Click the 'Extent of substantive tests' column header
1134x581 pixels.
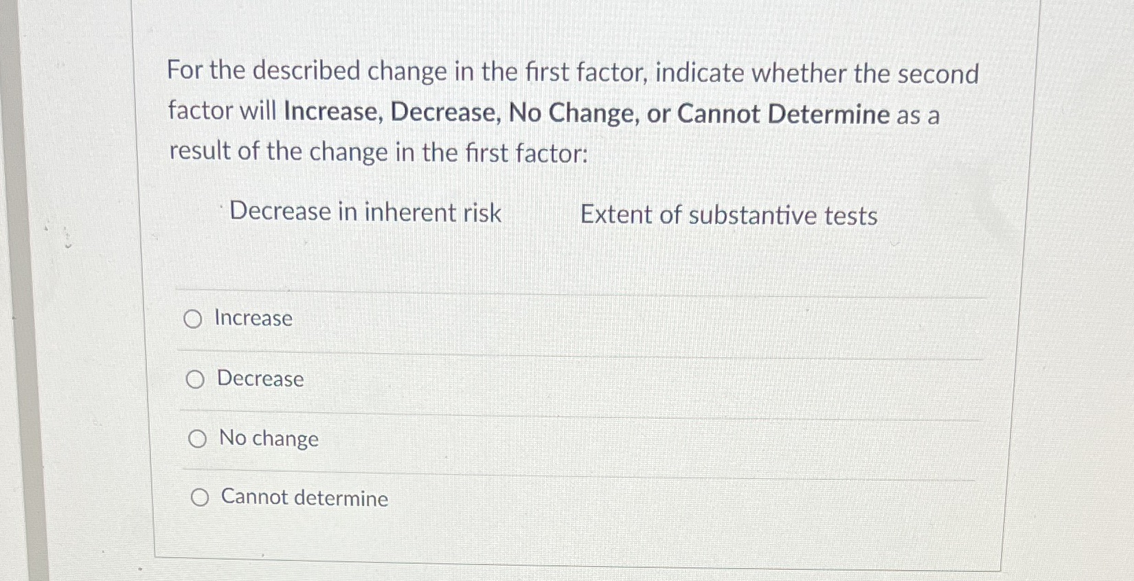729,215
